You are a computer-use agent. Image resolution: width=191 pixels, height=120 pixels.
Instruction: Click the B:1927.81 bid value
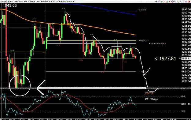55,2
